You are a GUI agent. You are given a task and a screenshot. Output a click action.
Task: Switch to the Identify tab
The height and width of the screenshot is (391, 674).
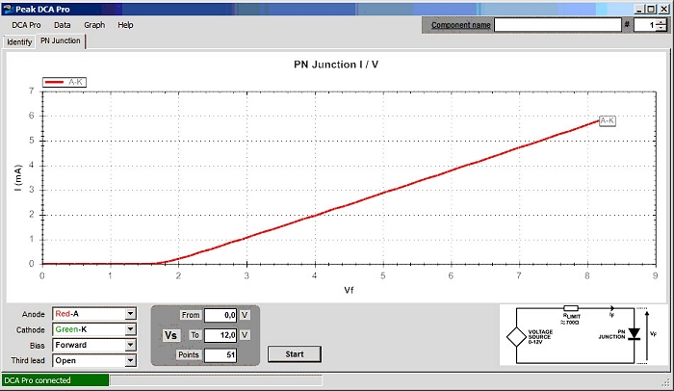[19, 41]
